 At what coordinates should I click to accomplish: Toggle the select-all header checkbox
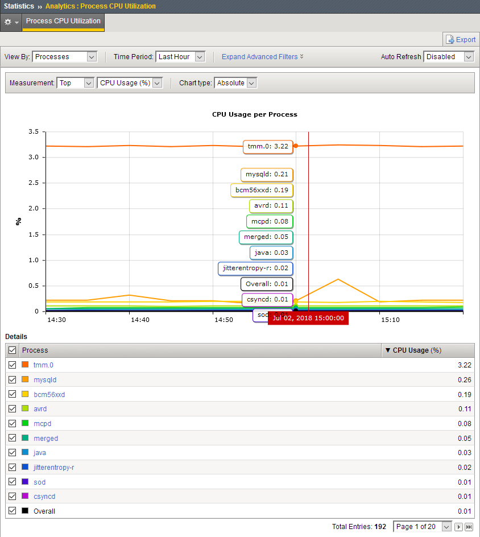point(13,350)
